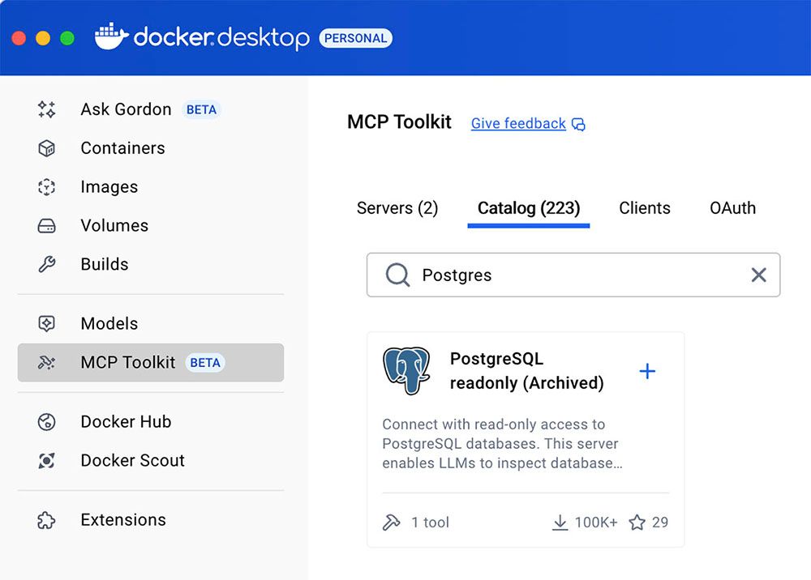Click the Ask Gordon sparkle icon
This screenshot has width=811, height=580.
(46, 109)
